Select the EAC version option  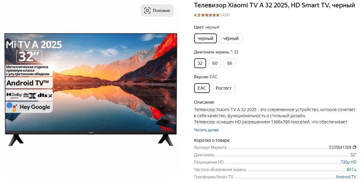[x=202, y=88]
